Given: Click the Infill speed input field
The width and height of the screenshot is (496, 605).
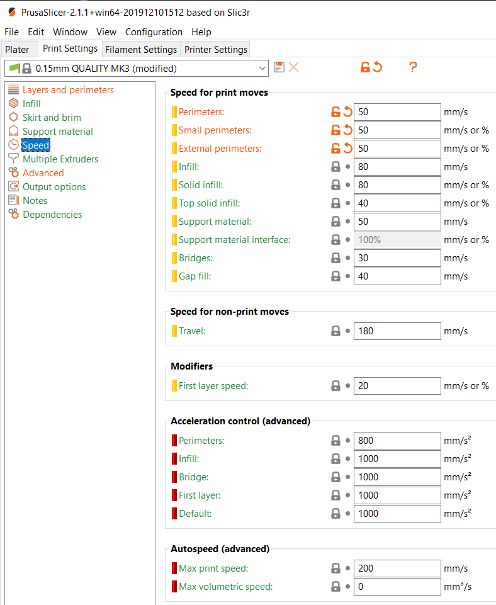Looking at the screenshot, I should click(x=397, y=167).
